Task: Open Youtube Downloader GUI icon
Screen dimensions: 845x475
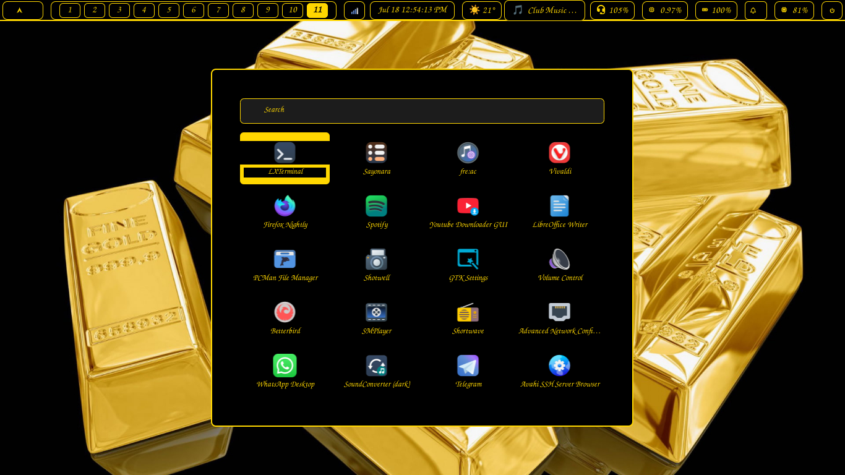Action: (468, 206)
